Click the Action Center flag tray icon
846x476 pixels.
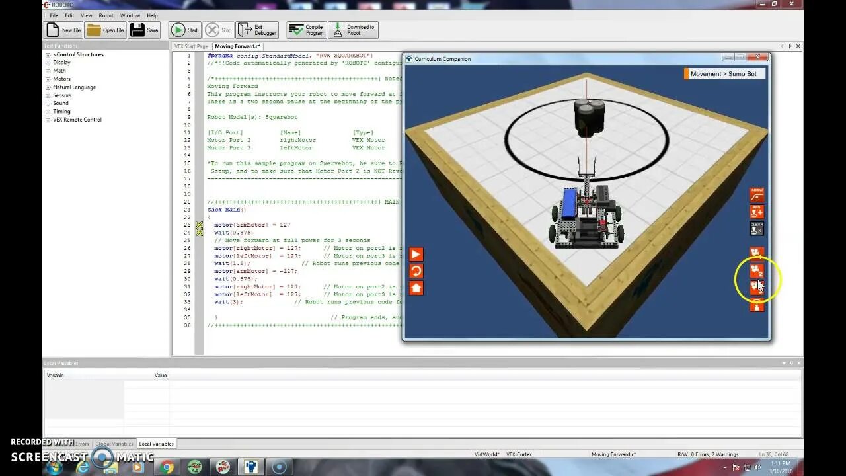click(x=737, y=467)
